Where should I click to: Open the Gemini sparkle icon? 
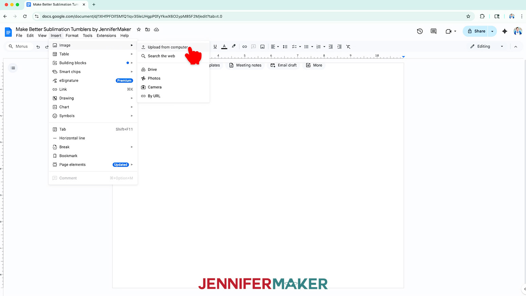coord(505,31)
